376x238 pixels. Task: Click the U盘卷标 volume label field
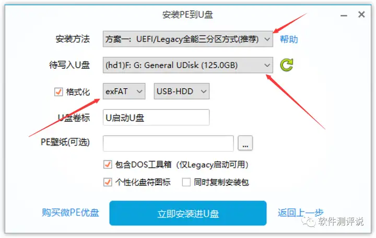point(156,118)
